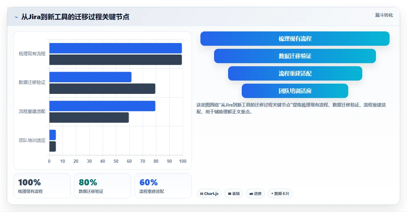Click the 流程重建适配 y-axis label

pos(32,112)
